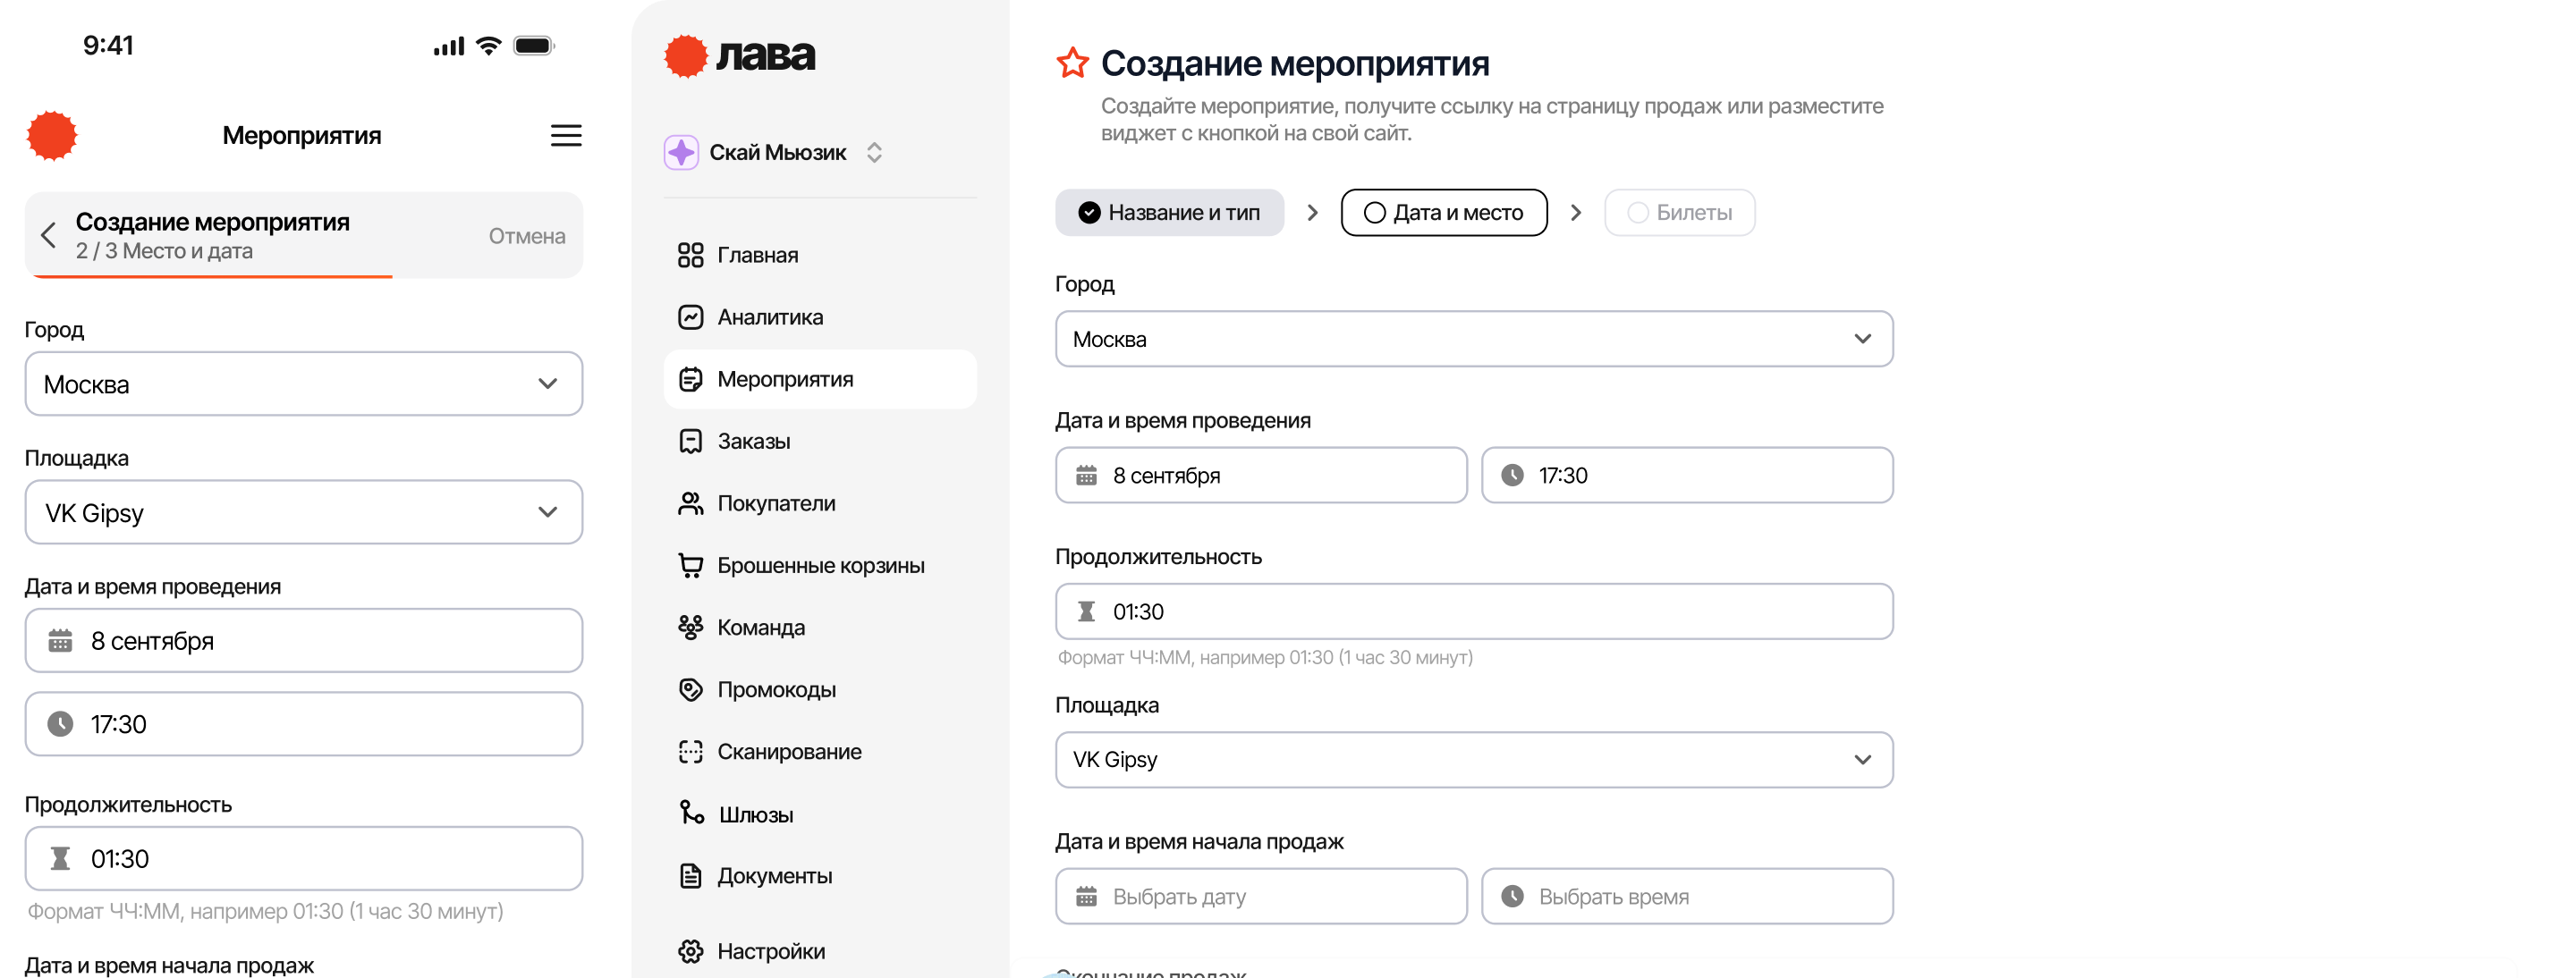The width and height of the screenshot is (2576, 978).
Task: Select the Билеты step radio
Action: [x=1638, y=213]
